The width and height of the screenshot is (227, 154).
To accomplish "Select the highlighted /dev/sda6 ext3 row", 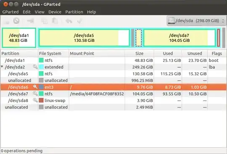I will [113, 87].
